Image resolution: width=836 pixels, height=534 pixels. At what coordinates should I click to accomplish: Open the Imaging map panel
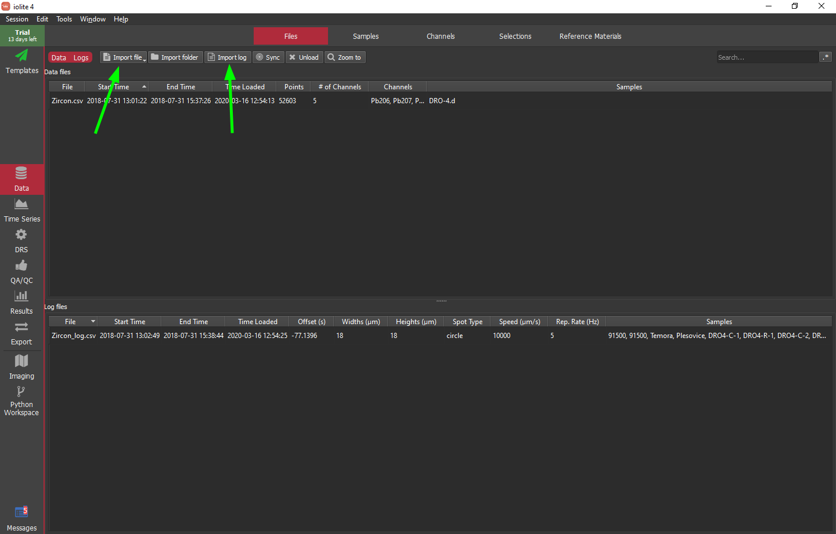[x=21, y=366]
